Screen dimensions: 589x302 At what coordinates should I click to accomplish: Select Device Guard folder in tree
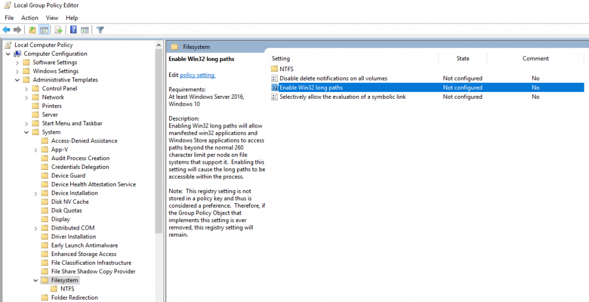(x=68, y=176)
